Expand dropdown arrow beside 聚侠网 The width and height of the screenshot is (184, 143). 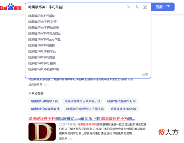point(70,139)
